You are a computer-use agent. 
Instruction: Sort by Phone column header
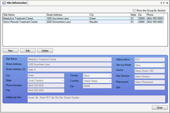pos(155,15)
